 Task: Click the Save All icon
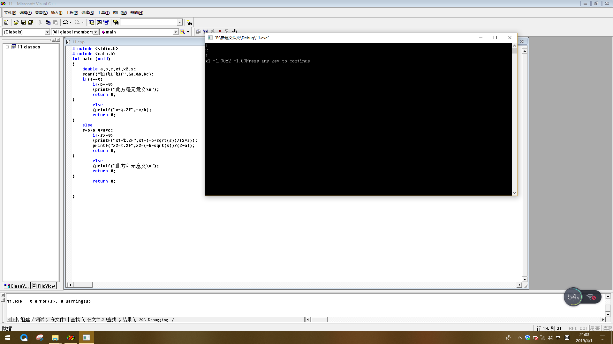31,22
